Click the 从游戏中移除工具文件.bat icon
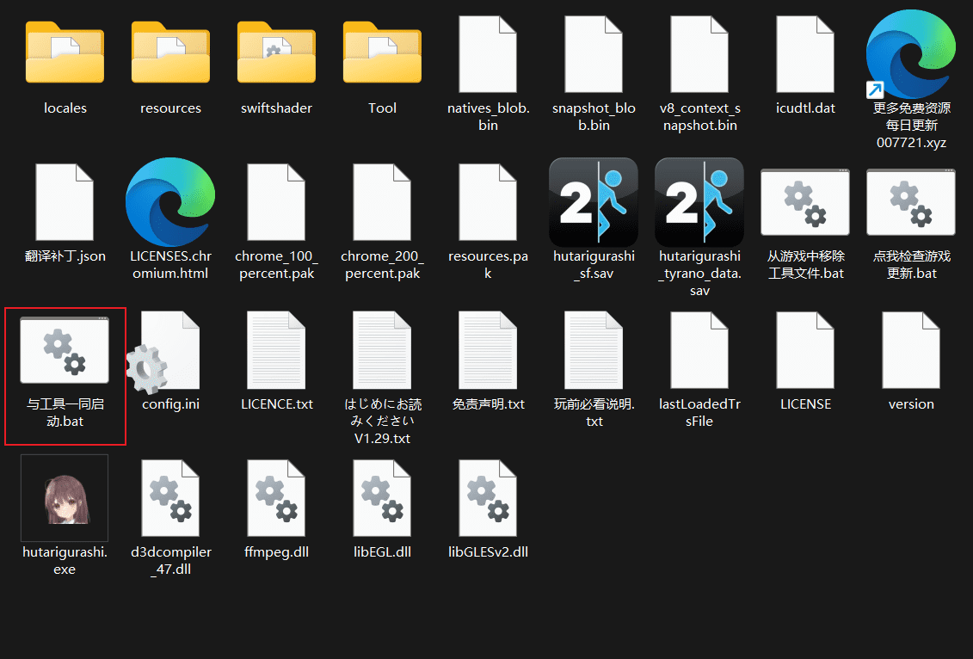973x659 pixels. click(805, 202)
